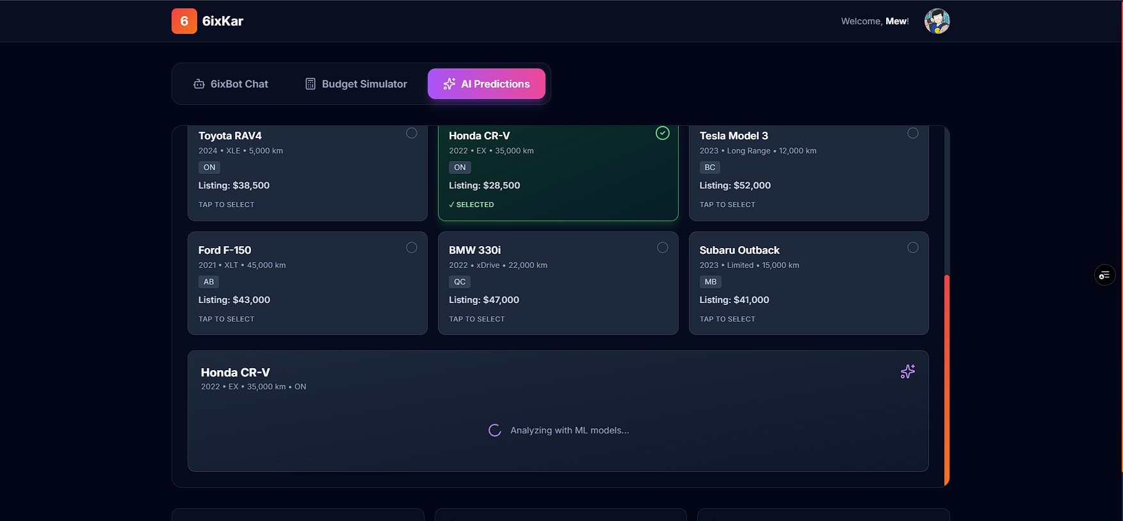Viewport: 1123px width, 521px height.
Task: Click the Analyzing with ML models text
Action: click(570, 430)
